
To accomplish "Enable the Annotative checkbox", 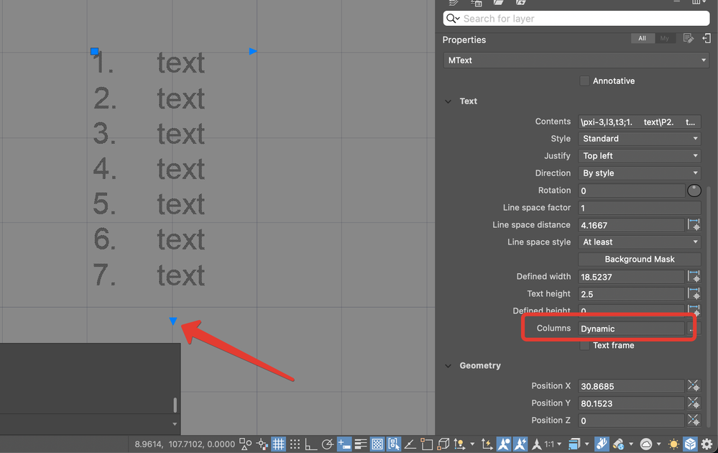I will (x=585, y=81).
